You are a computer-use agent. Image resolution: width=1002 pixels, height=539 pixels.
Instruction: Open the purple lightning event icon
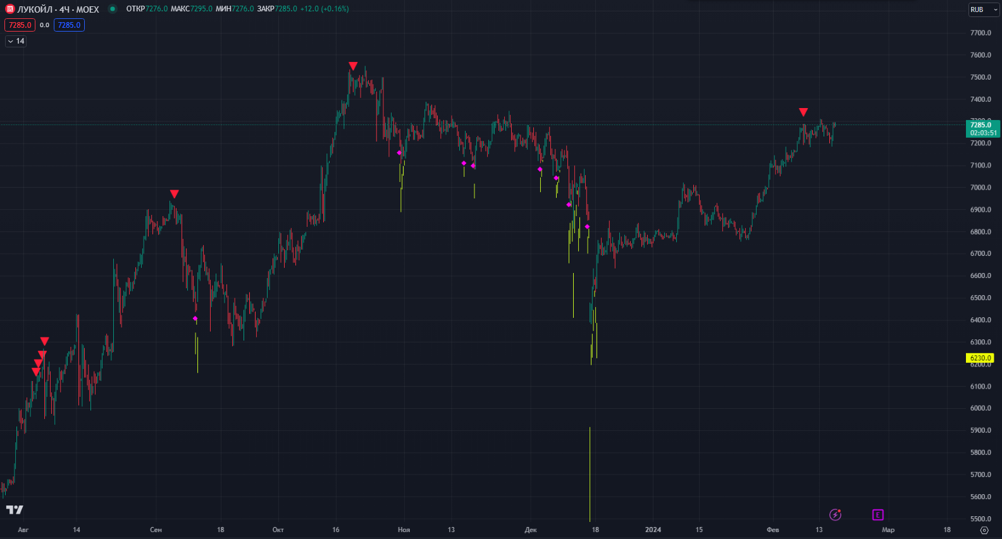(836, 514)
